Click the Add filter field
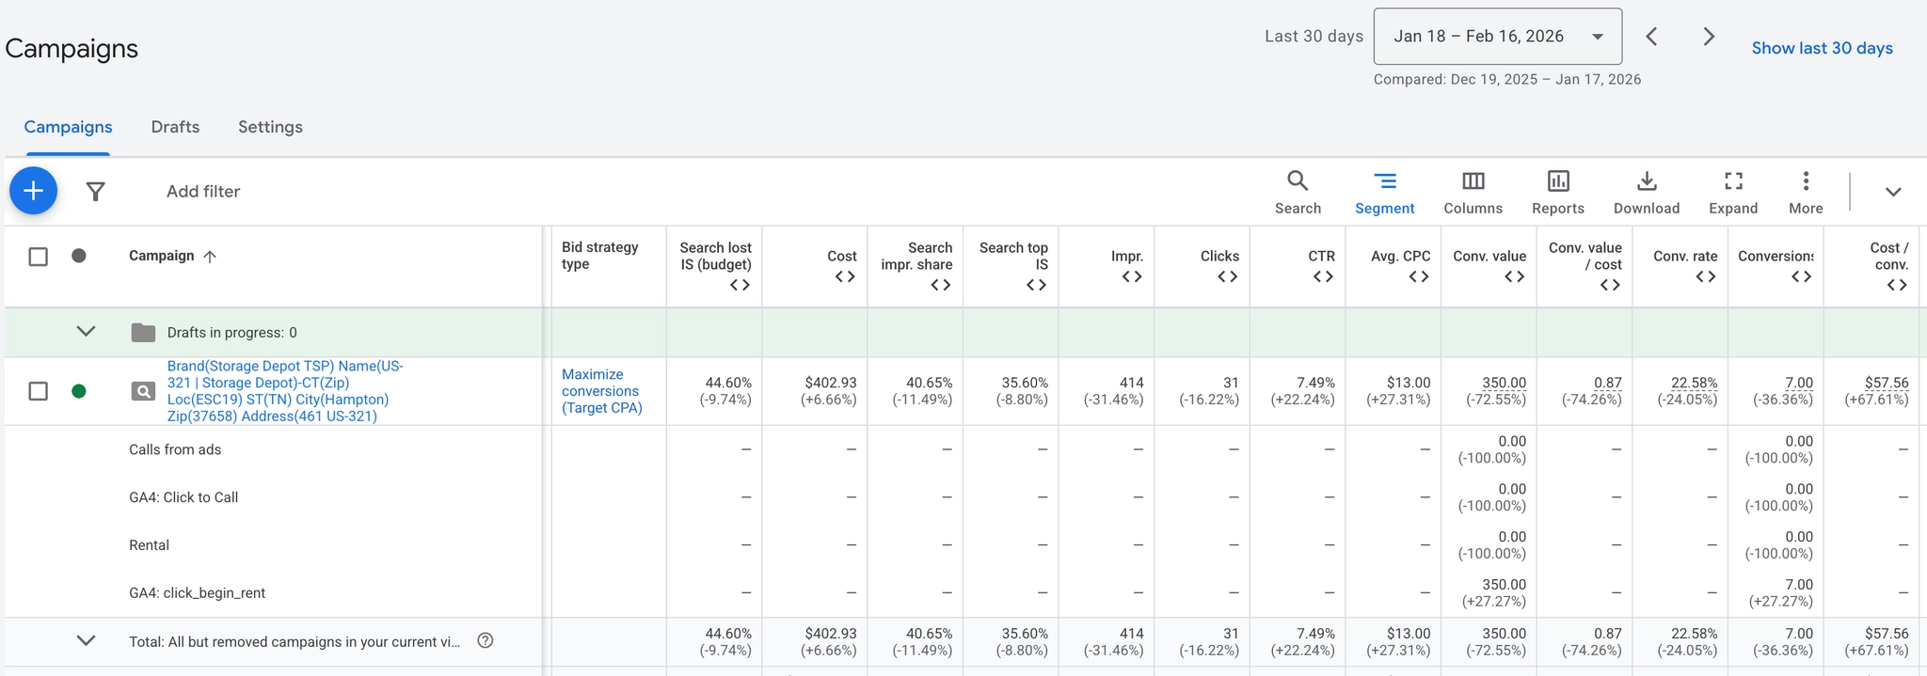 point(203,192)
